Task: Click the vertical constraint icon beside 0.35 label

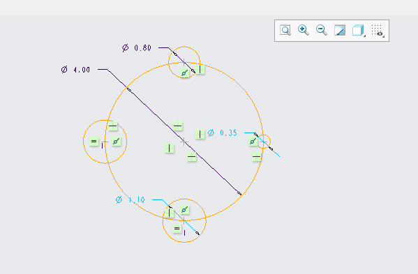Action: (200, 134)
